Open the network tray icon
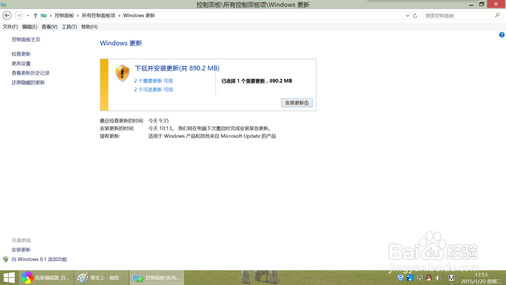 point(419,278)
